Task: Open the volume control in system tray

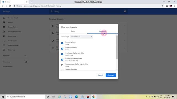Action: point(158,97)
